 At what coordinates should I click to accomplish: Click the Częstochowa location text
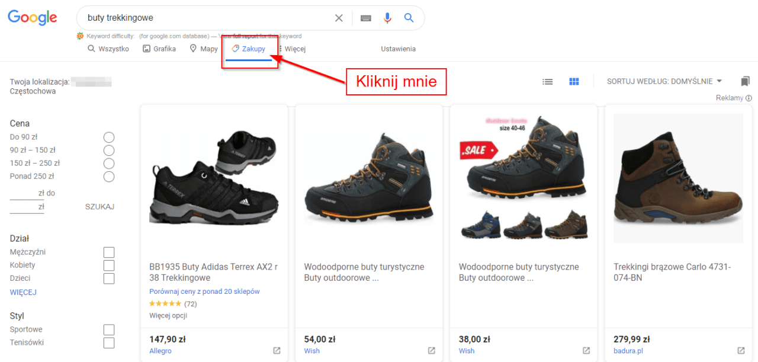(33, 92)
